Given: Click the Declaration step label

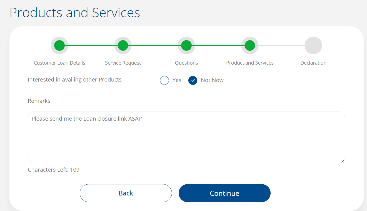Looking at the screenshot, I should [x=313, y=63].
